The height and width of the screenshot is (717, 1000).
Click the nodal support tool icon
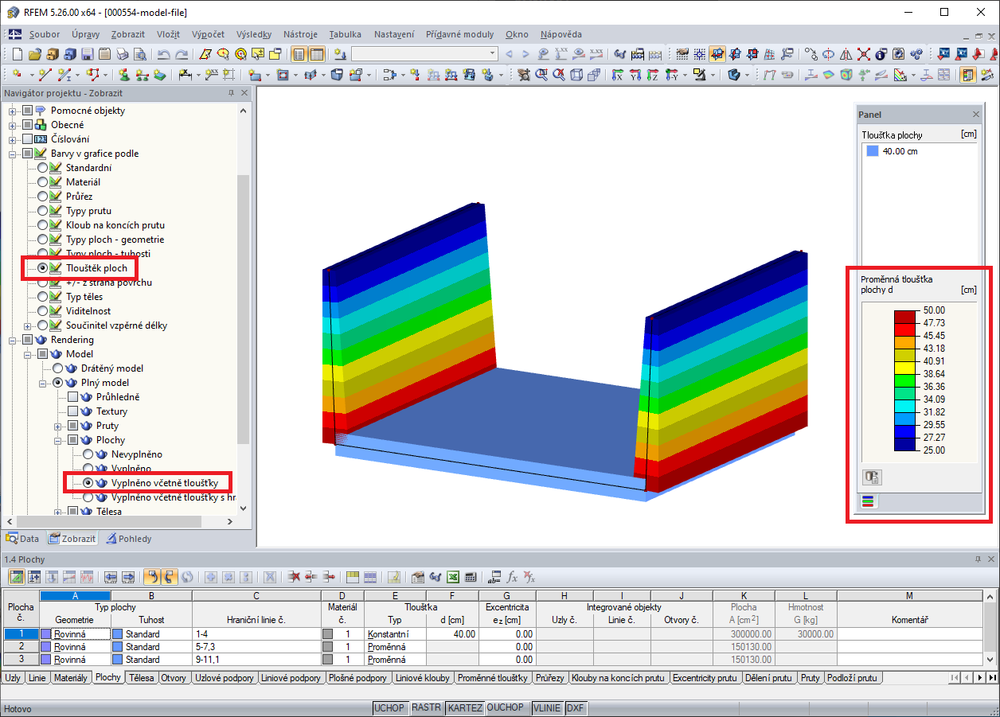[125, 74]
